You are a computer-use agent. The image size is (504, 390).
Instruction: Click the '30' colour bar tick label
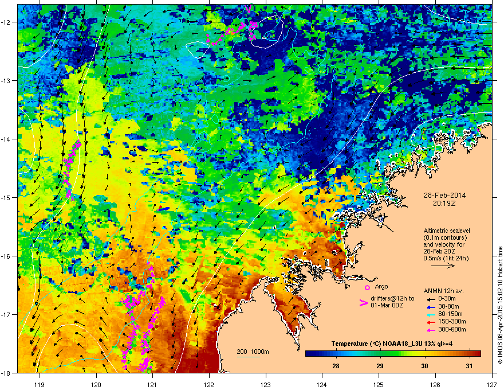[424, 366]
